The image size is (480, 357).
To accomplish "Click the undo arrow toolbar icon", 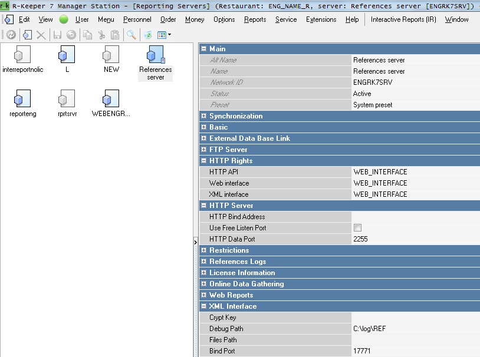I will point(71,35).
